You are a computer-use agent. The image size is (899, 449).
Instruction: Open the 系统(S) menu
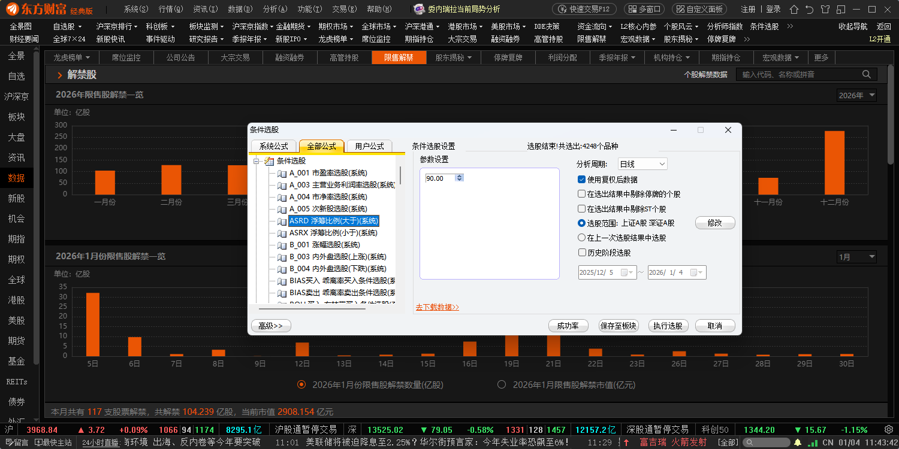click(x=136, y=9)
